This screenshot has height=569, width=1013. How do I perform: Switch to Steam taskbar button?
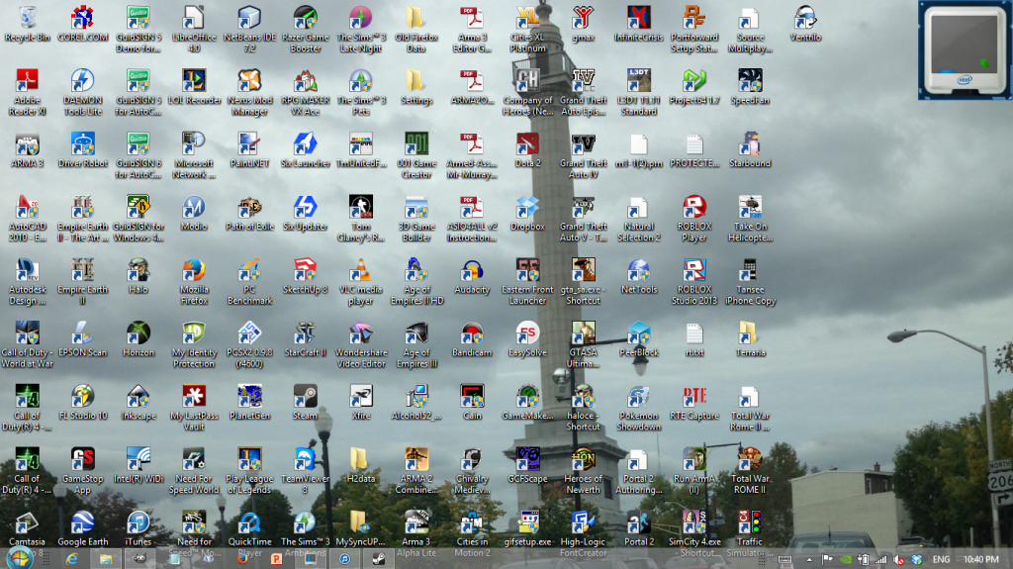click(x=379, y=559)
